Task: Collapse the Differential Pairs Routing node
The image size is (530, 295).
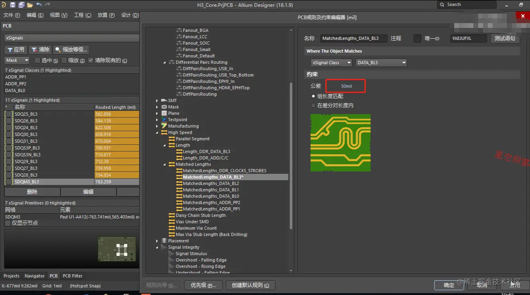Action: click(165, 63)
